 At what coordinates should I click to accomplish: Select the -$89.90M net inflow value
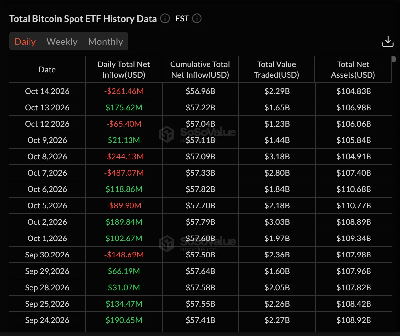pos(124,205)
